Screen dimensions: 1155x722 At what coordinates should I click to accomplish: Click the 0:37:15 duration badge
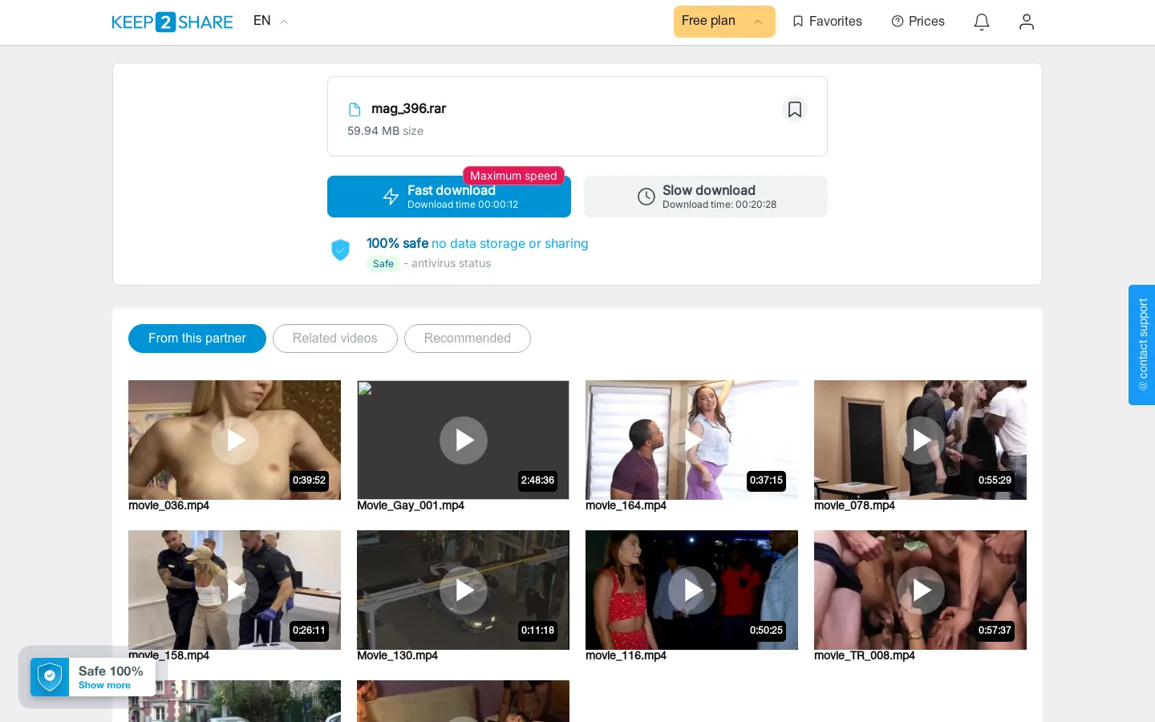click(x=766, y=481)
